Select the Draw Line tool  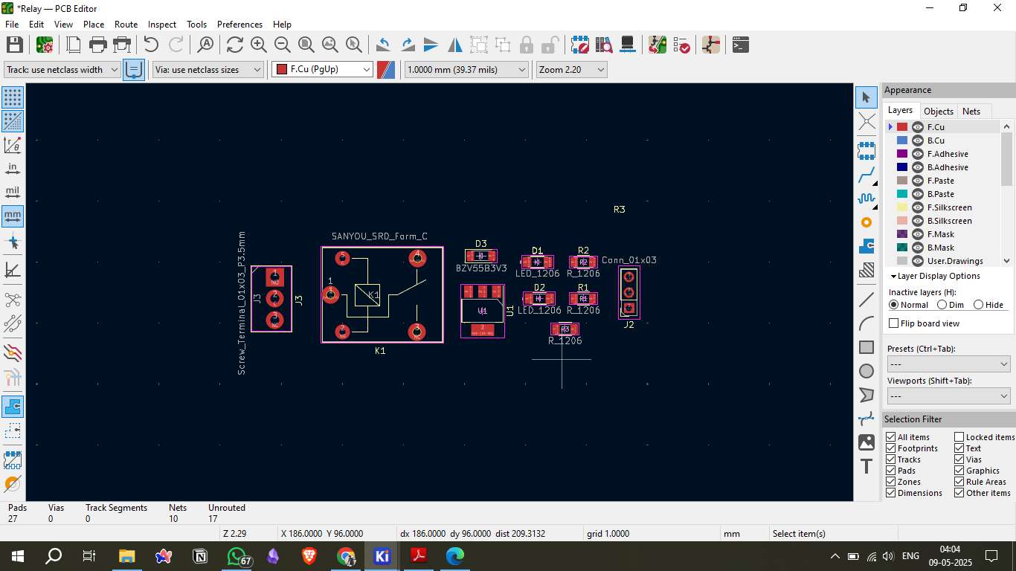pyautogui.click(x=867, y=300)
